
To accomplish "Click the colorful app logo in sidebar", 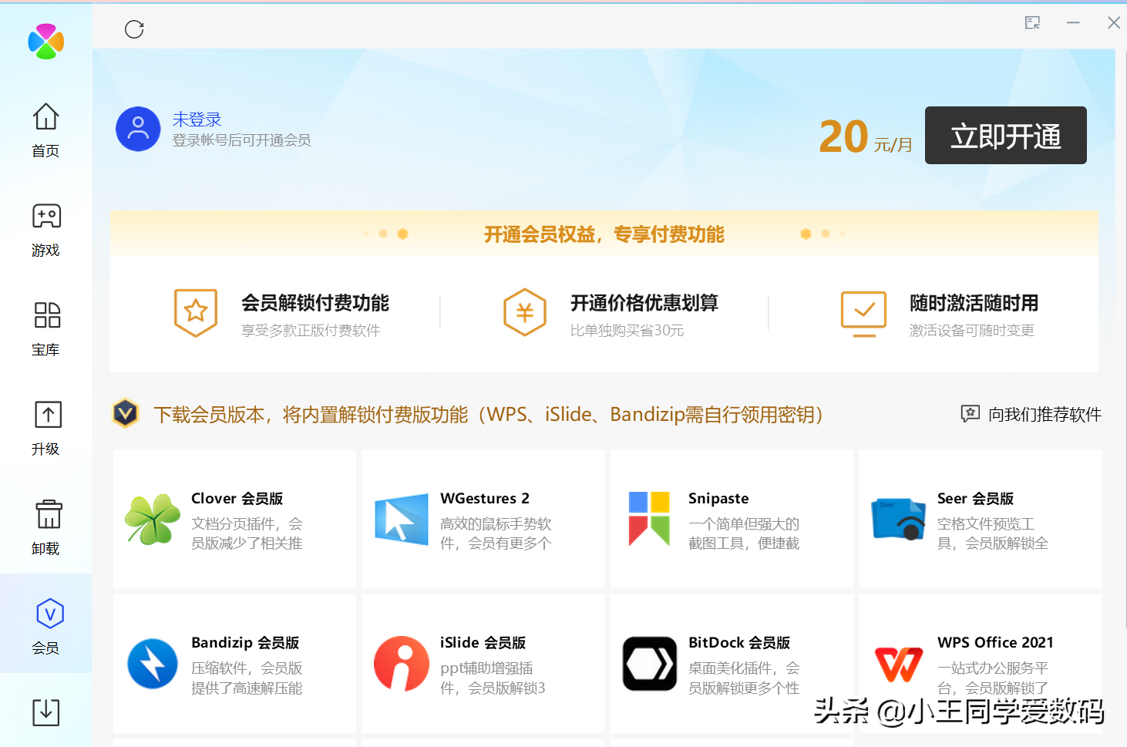I will click(x=45, y=42).
